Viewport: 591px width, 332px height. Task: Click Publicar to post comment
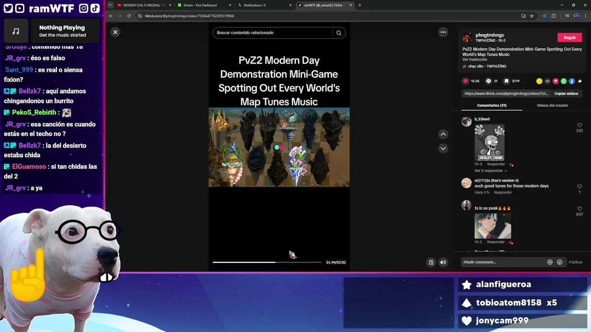[x=575, y=262]
